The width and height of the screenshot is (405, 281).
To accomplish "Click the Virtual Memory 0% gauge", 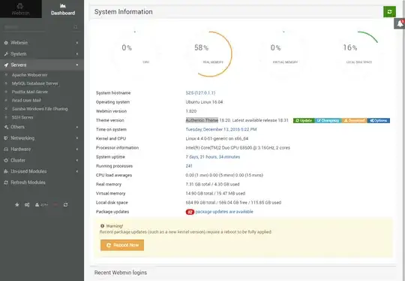I will tap(283, 54).
